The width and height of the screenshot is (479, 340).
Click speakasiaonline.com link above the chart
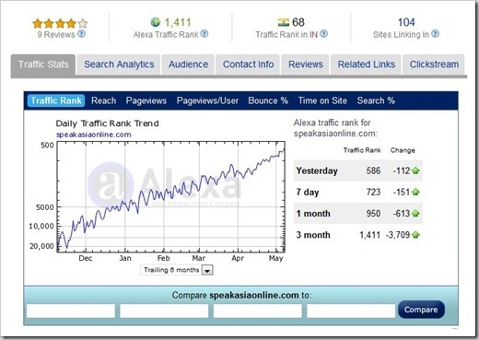pyautogui.click(x=94, y=135)
